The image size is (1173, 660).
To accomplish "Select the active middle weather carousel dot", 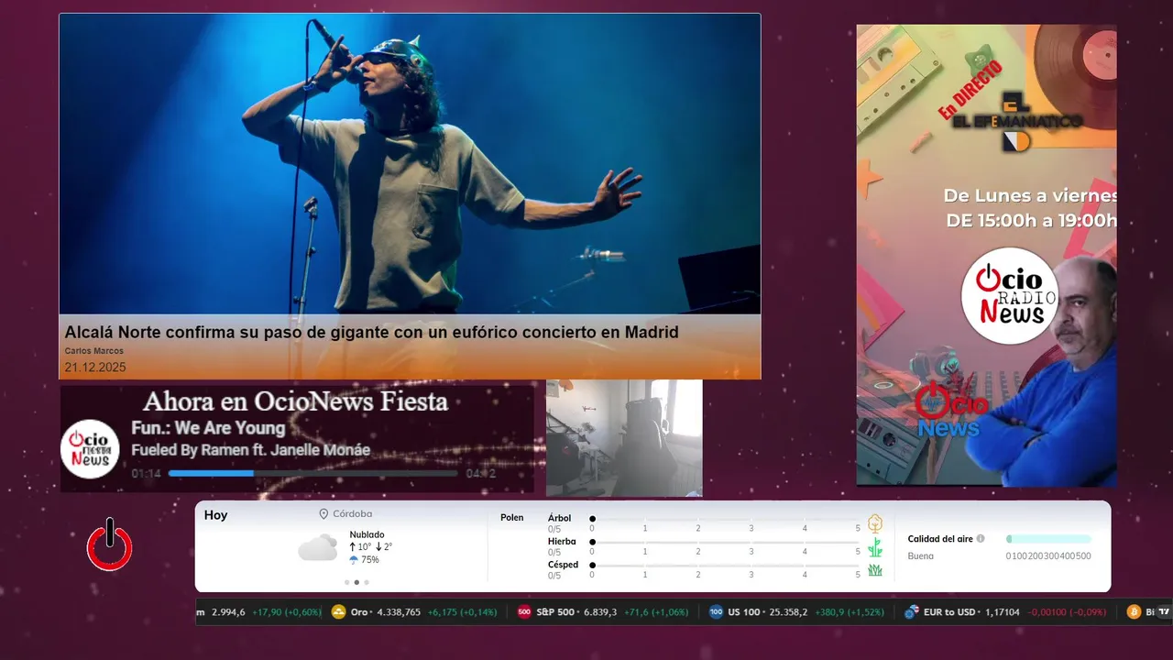I will pos(356,582).
